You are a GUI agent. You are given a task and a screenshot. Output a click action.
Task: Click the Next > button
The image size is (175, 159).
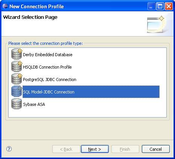95,149
